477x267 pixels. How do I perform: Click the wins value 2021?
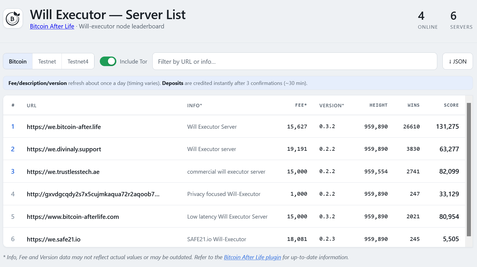point(413,217)
